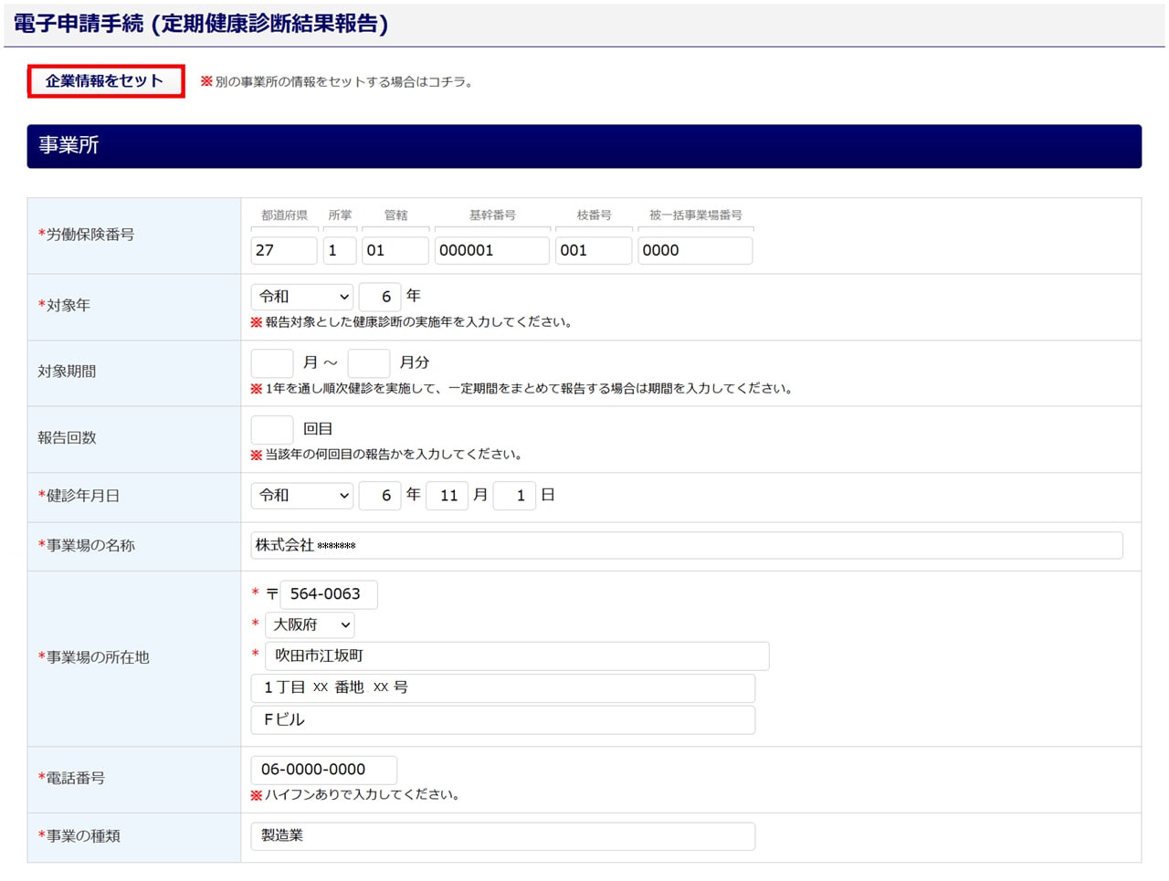Click the postal code field 564-0063
Viewport: 1169px width, 881px height.
click(328, 594)
